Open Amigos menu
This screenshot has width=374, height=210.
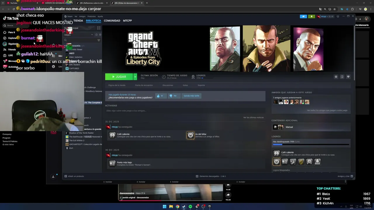pyautogui.click(x=82, y=16)
